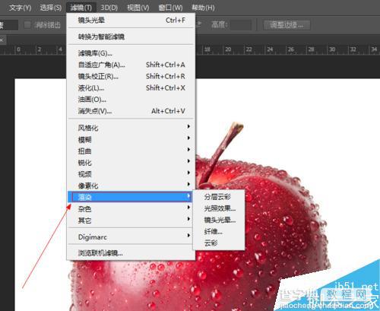Open the 窗口(W) menu
This screenshot has width=380, height=311.
click(x=170, y=8)
